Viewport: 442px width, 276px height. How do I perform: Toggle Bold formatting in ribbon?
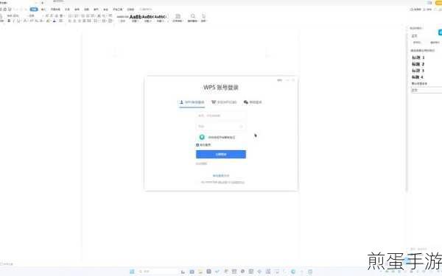pos(9,21)
